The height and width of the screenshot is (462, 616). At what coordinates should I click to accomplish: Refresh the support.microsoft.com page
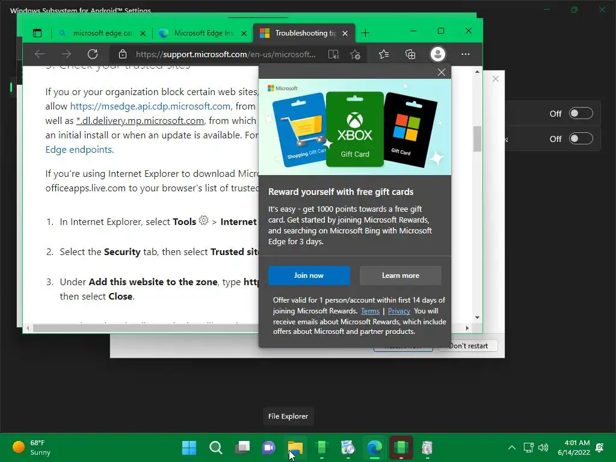click(93, 54)
